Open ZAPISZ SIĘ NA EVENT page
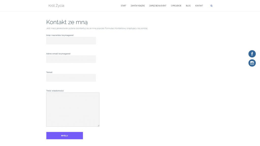 pos(158,6)
